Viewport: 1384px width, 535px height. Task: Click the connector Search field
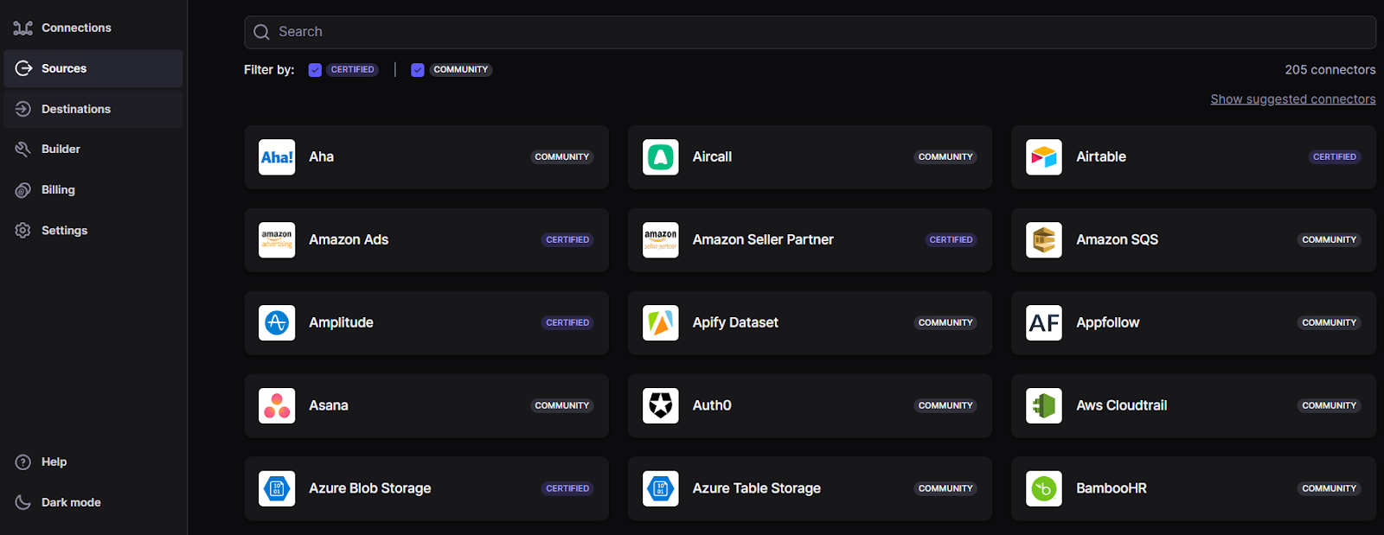click(x=810, y=32)
